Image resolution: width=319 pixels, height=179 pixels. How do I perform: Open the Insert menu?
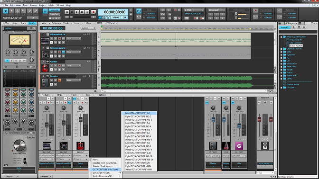(26, 5)
